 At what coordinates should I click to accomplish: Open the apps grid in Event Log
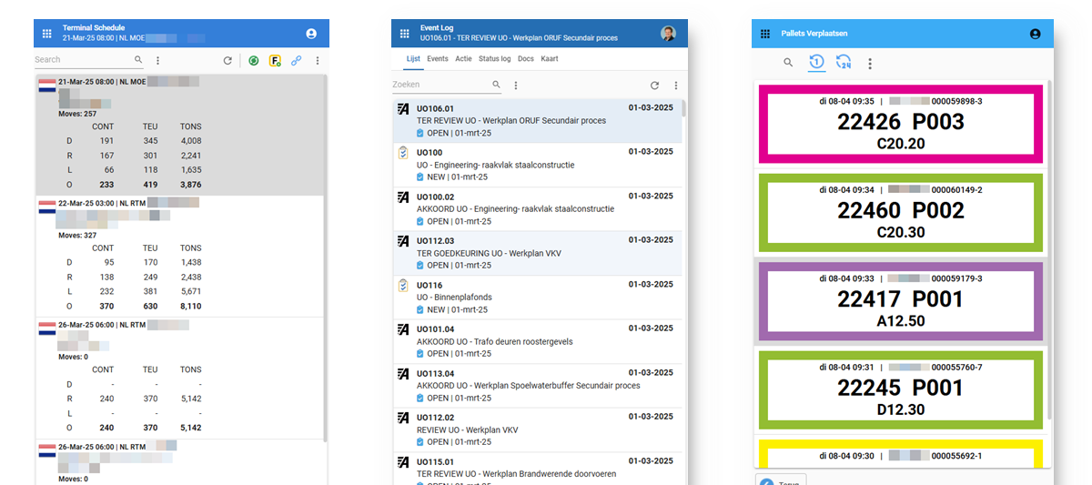[x=405, y=34]
